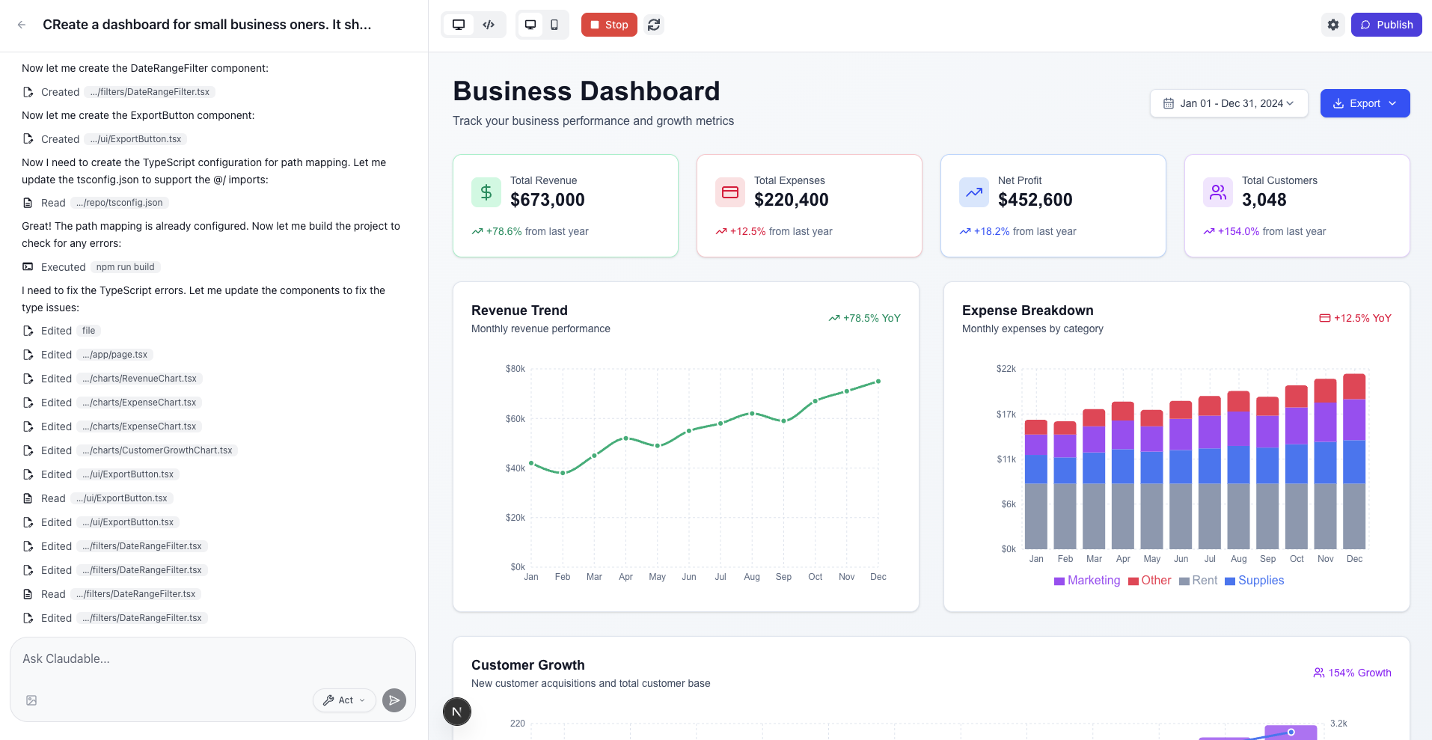The width and height of the screenshot is (1432, 740).
Task: Open the Export dropdown button
Action: (1365, 103)
